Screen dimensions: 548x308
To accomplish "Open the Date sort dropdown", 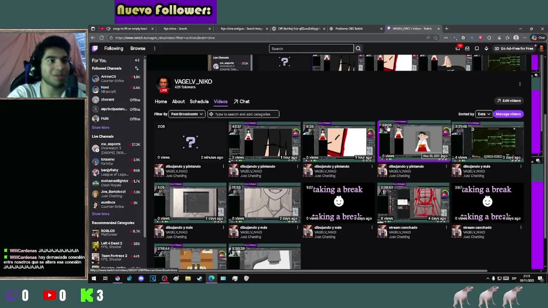I will pos(484,114).
